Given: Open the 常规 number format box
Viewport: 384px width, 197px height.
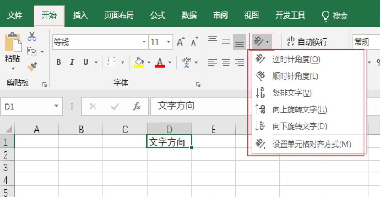Looking at the screenshot, I should pos(367,42).
